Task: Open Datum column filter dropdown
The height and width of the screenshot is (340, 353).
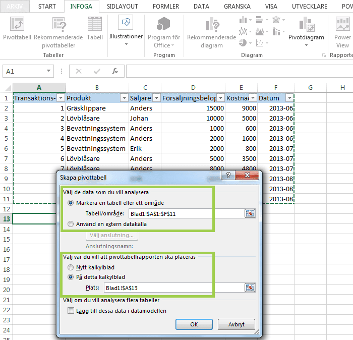Action: pyautogui.click(x=289, y=98)
